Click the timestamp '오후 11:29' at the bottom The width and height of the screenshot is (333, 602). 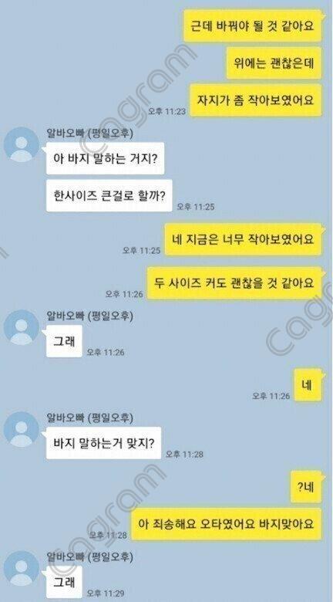105,594
